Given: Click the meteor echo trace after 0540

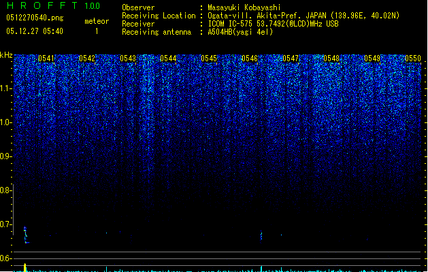Looking at the screenshot, I should pos(26,235).
